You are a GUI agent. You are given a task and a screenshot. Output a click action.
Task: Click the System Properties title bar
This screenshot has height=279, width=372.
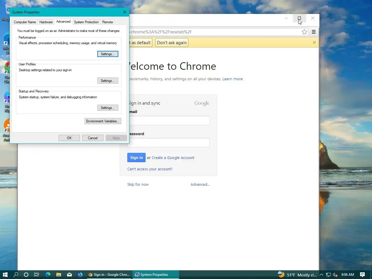tap(65, 12)
